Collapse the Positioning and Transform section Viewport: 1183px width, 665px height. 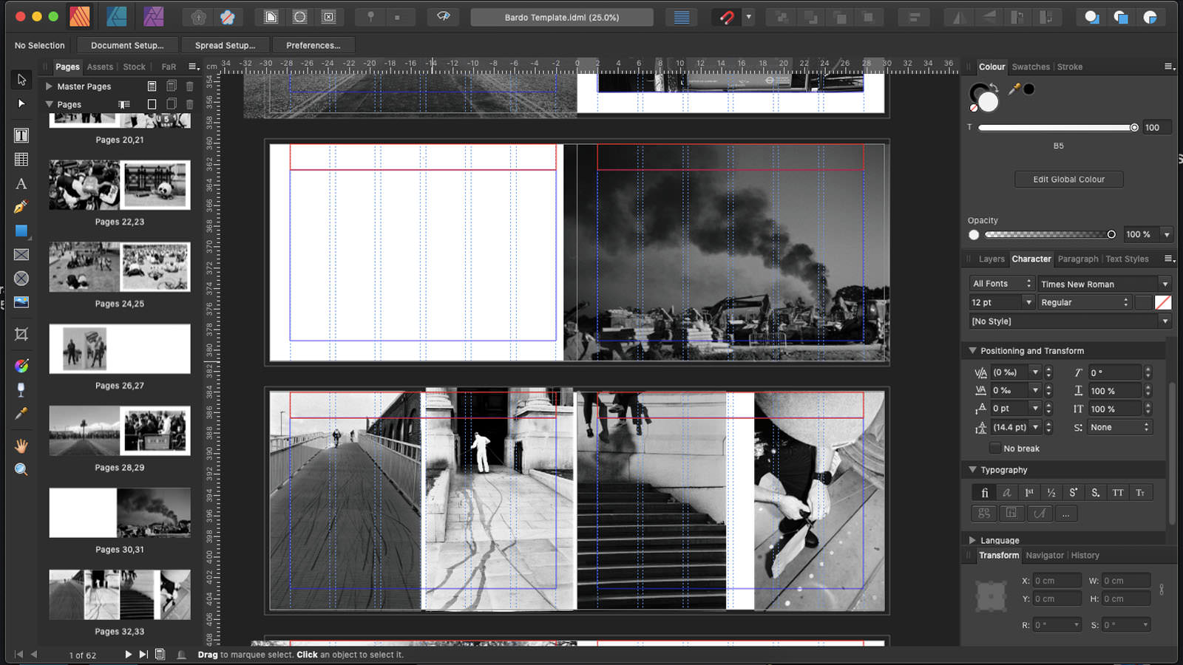pyautogui.click(x=973, y=351)
